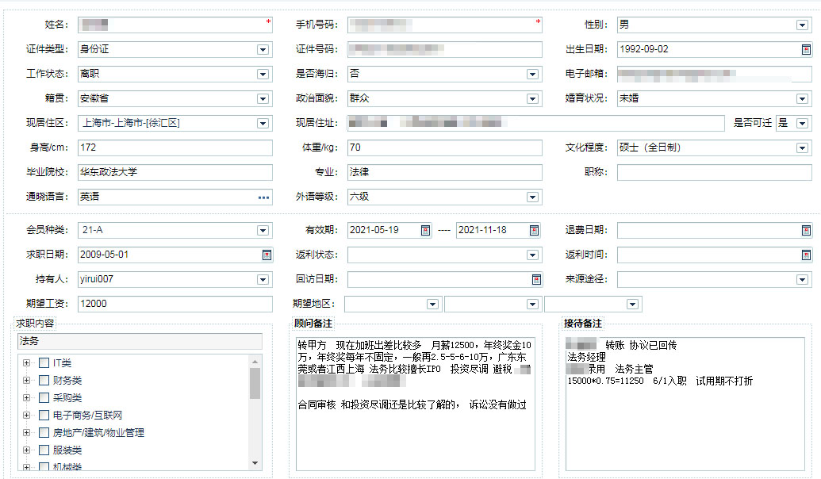The image size is (821, 479).
Task: Expand the 电子商务/互联网 tree node
Action: point(26,415)
